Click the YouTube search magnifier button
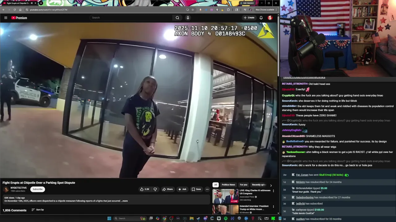This screenshot has width=396, height=222. click(x=177, y=18)
